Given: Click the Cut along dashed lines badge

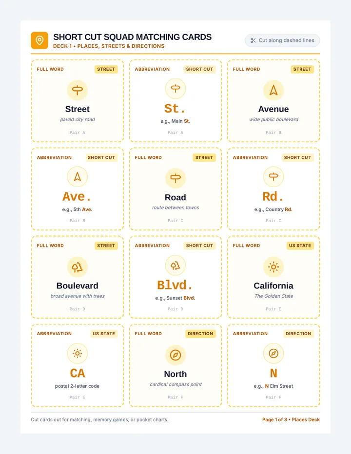Looking at the screenshot, I should pyautogui.click(x=282, y=40).
